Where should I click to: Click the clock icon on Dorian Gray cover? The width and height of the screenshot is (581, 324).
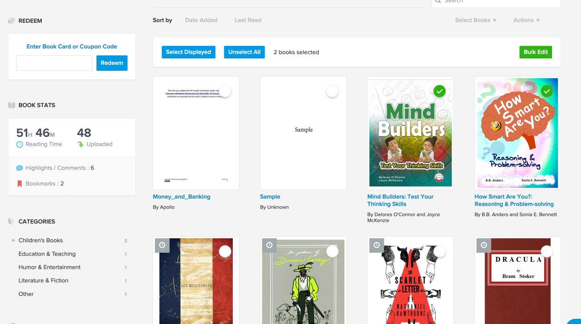pyautogui.click(x=270, y=245)
